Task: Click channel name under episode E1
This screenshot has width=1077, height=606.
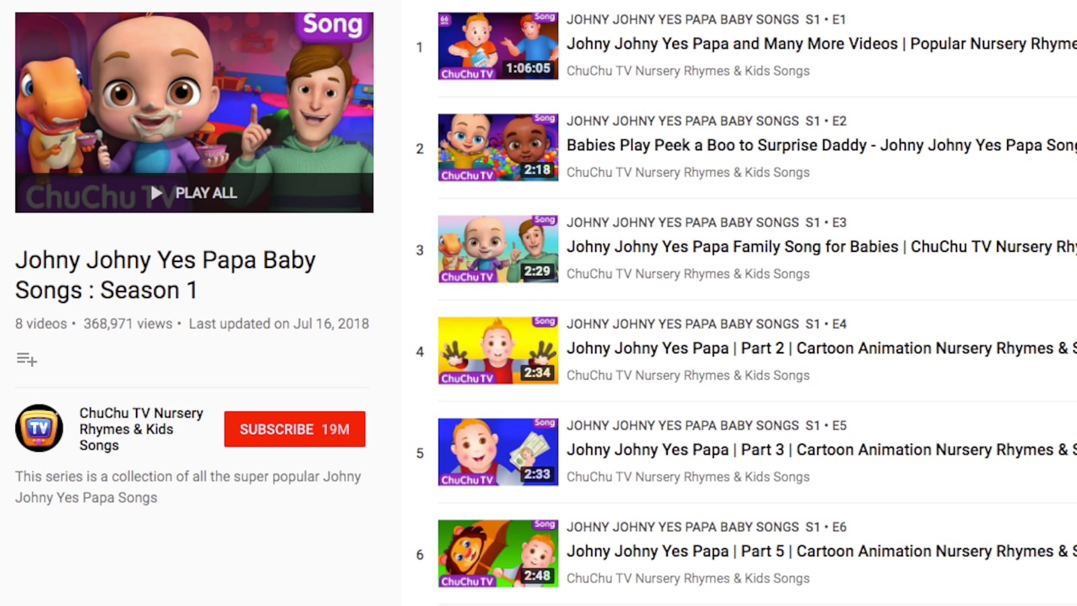Action: [x=688, y=71]
